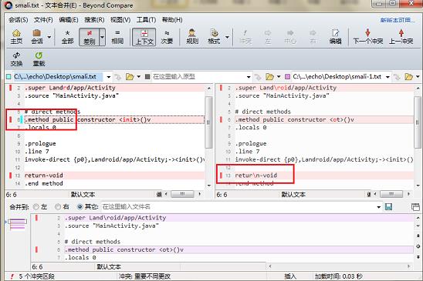This screenshot has width=423, height=281.
Task: Open the 会话(S) menu
Action: point(18,20)
